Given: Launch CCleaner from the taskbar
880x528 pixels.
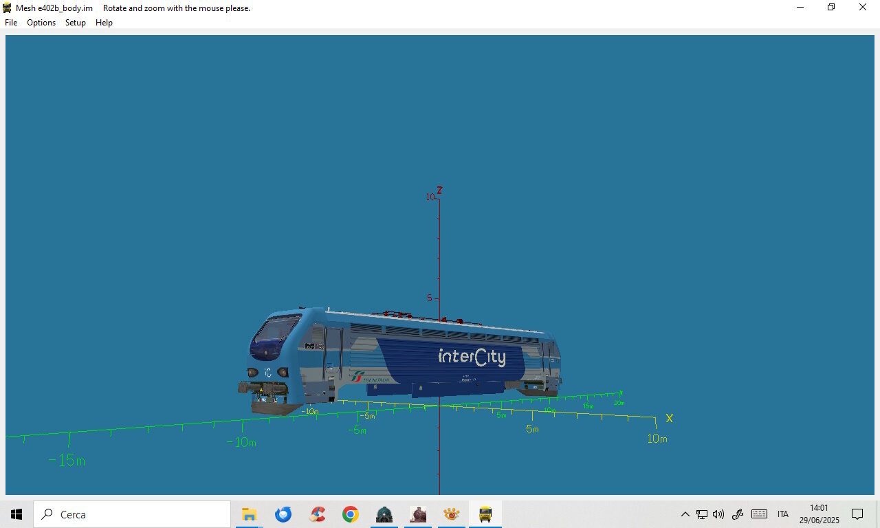Looking at the screenshot, I should click(317, 514).
